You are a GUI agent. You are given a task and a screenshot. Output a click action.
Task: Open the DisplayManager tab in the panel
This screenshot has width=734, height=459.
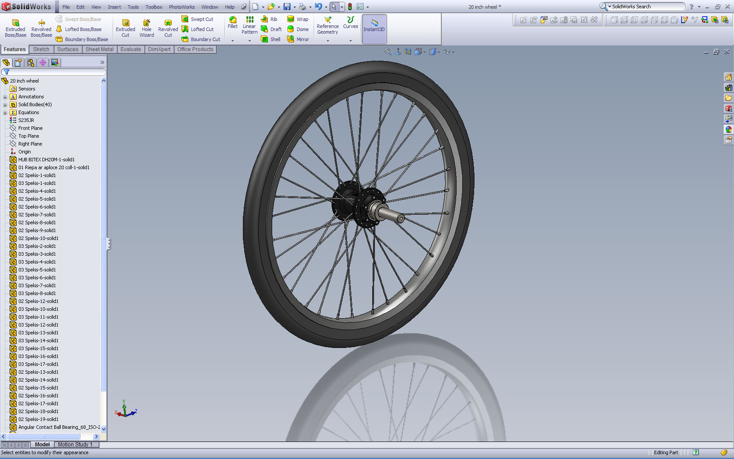point(55,63)
